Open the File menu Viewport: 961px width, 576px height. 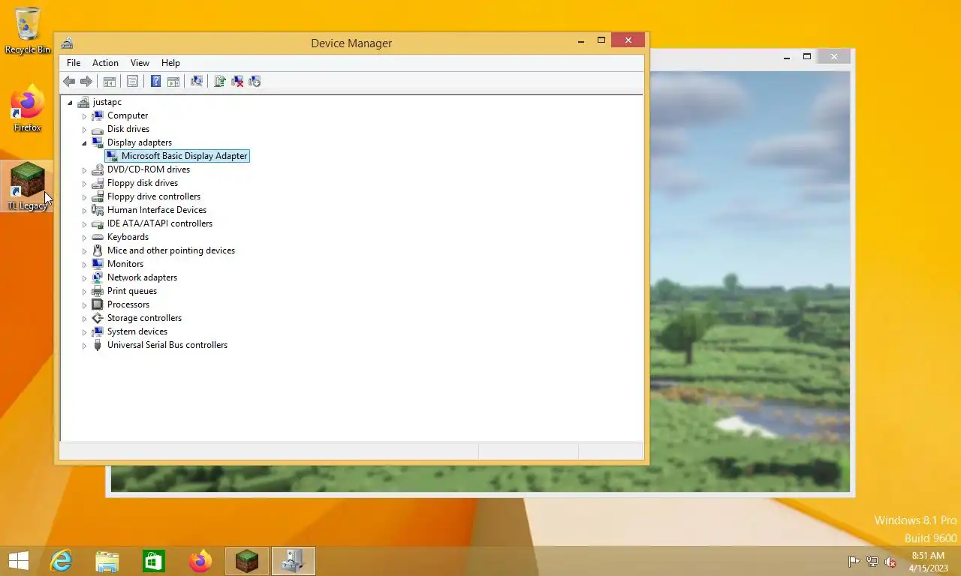74,63
